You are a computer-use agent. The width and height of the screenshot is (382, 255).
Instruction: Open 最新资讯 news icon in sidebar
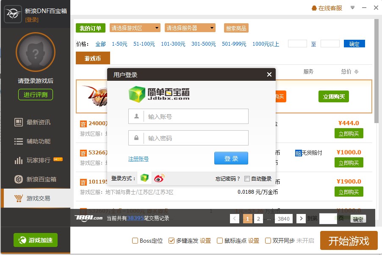point(19,122)
